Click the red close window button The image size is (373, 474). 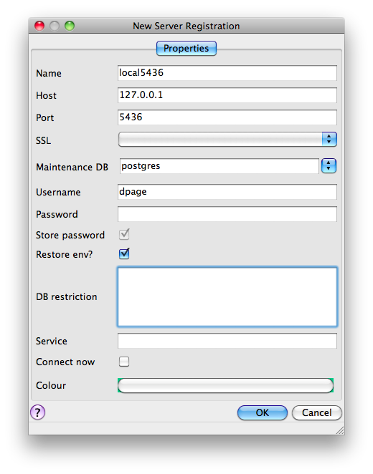(39, 26)
